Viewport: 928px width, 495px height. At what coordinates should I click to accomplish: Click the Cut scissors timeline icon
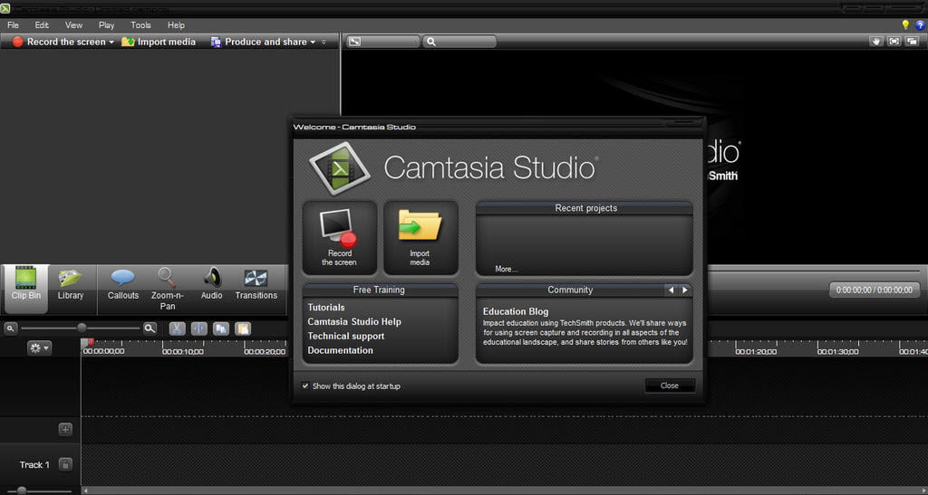click(x=177, y=328)
